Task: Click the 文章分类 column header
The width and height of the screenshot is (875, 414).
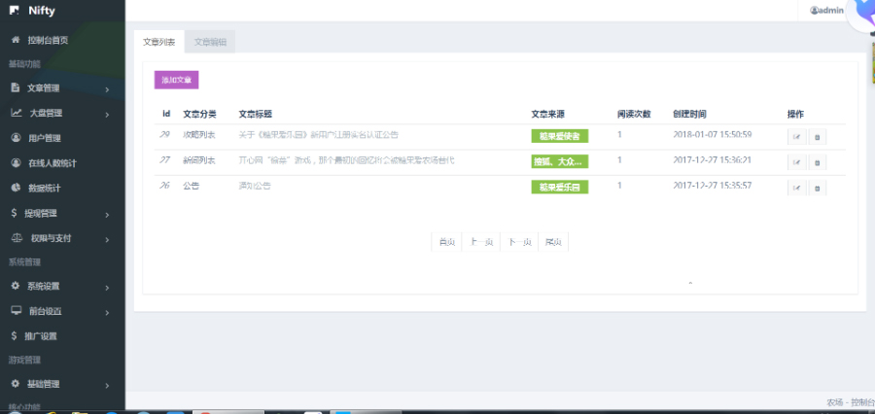Action: [199, 114]
